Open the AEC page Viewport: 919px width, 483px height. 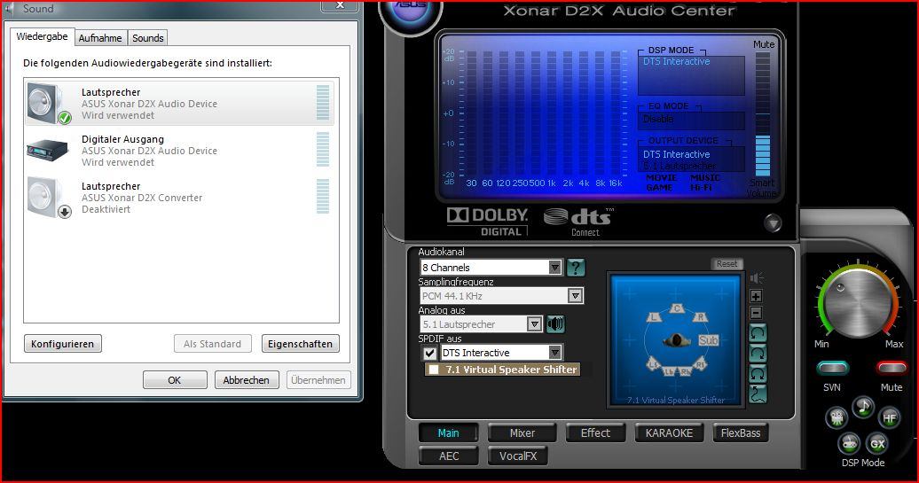449,456
